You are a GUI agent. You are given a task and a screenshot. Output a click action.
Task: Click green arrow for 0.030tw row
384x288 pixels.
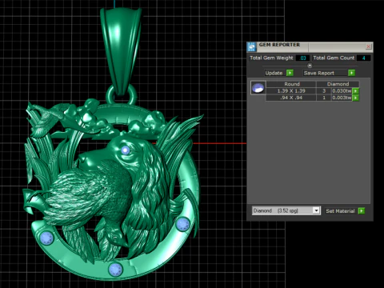355,91
